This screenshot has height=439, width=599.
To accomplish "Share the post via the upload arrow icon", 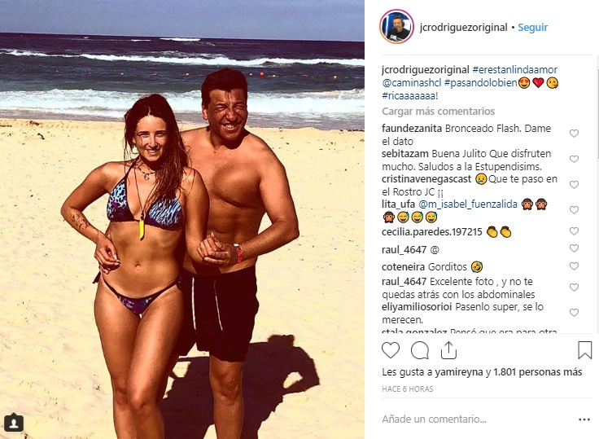I will click(x=448, y=350).
